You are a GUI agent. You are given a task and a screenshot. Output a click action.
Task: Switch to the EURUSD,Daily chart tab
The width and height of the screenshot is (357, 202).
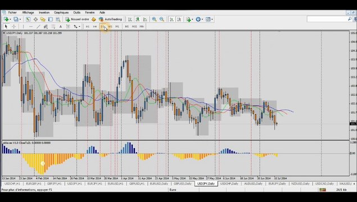point(159,183)
